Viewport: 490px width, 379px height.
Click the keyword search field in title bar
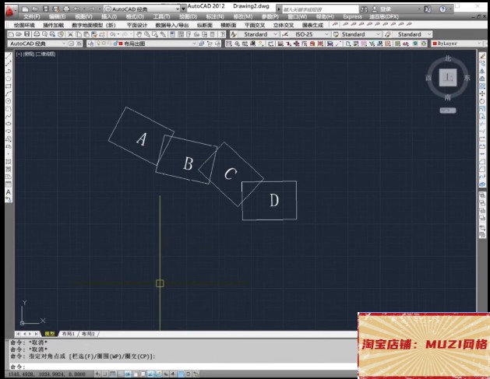click(320, 9)
